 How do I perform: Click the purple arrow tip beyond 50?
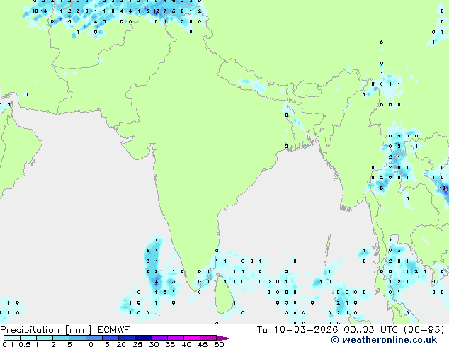coord(224,338)
